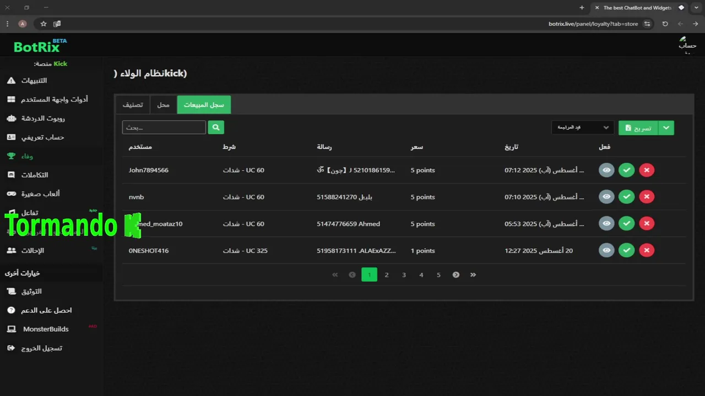705x396 pixels.
Task: Open a new browser tab plus
Action: point(582,8)
